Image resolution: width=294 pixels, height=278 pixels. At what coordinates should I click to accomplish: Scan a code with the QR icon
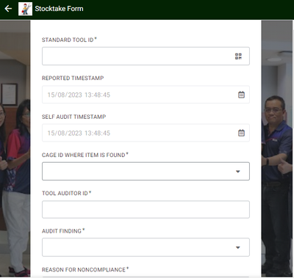[x=238, y=56]
